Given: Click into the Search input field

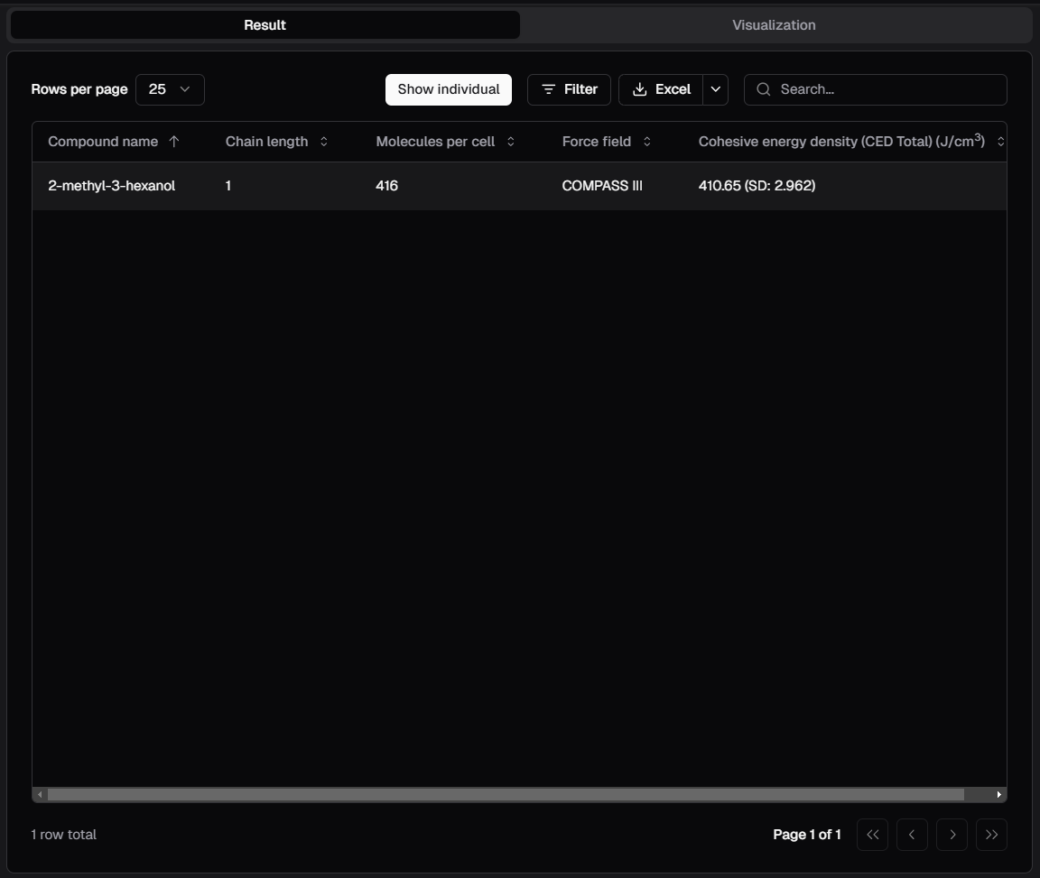Looking at the screenshot, I should tap(889, 89).
